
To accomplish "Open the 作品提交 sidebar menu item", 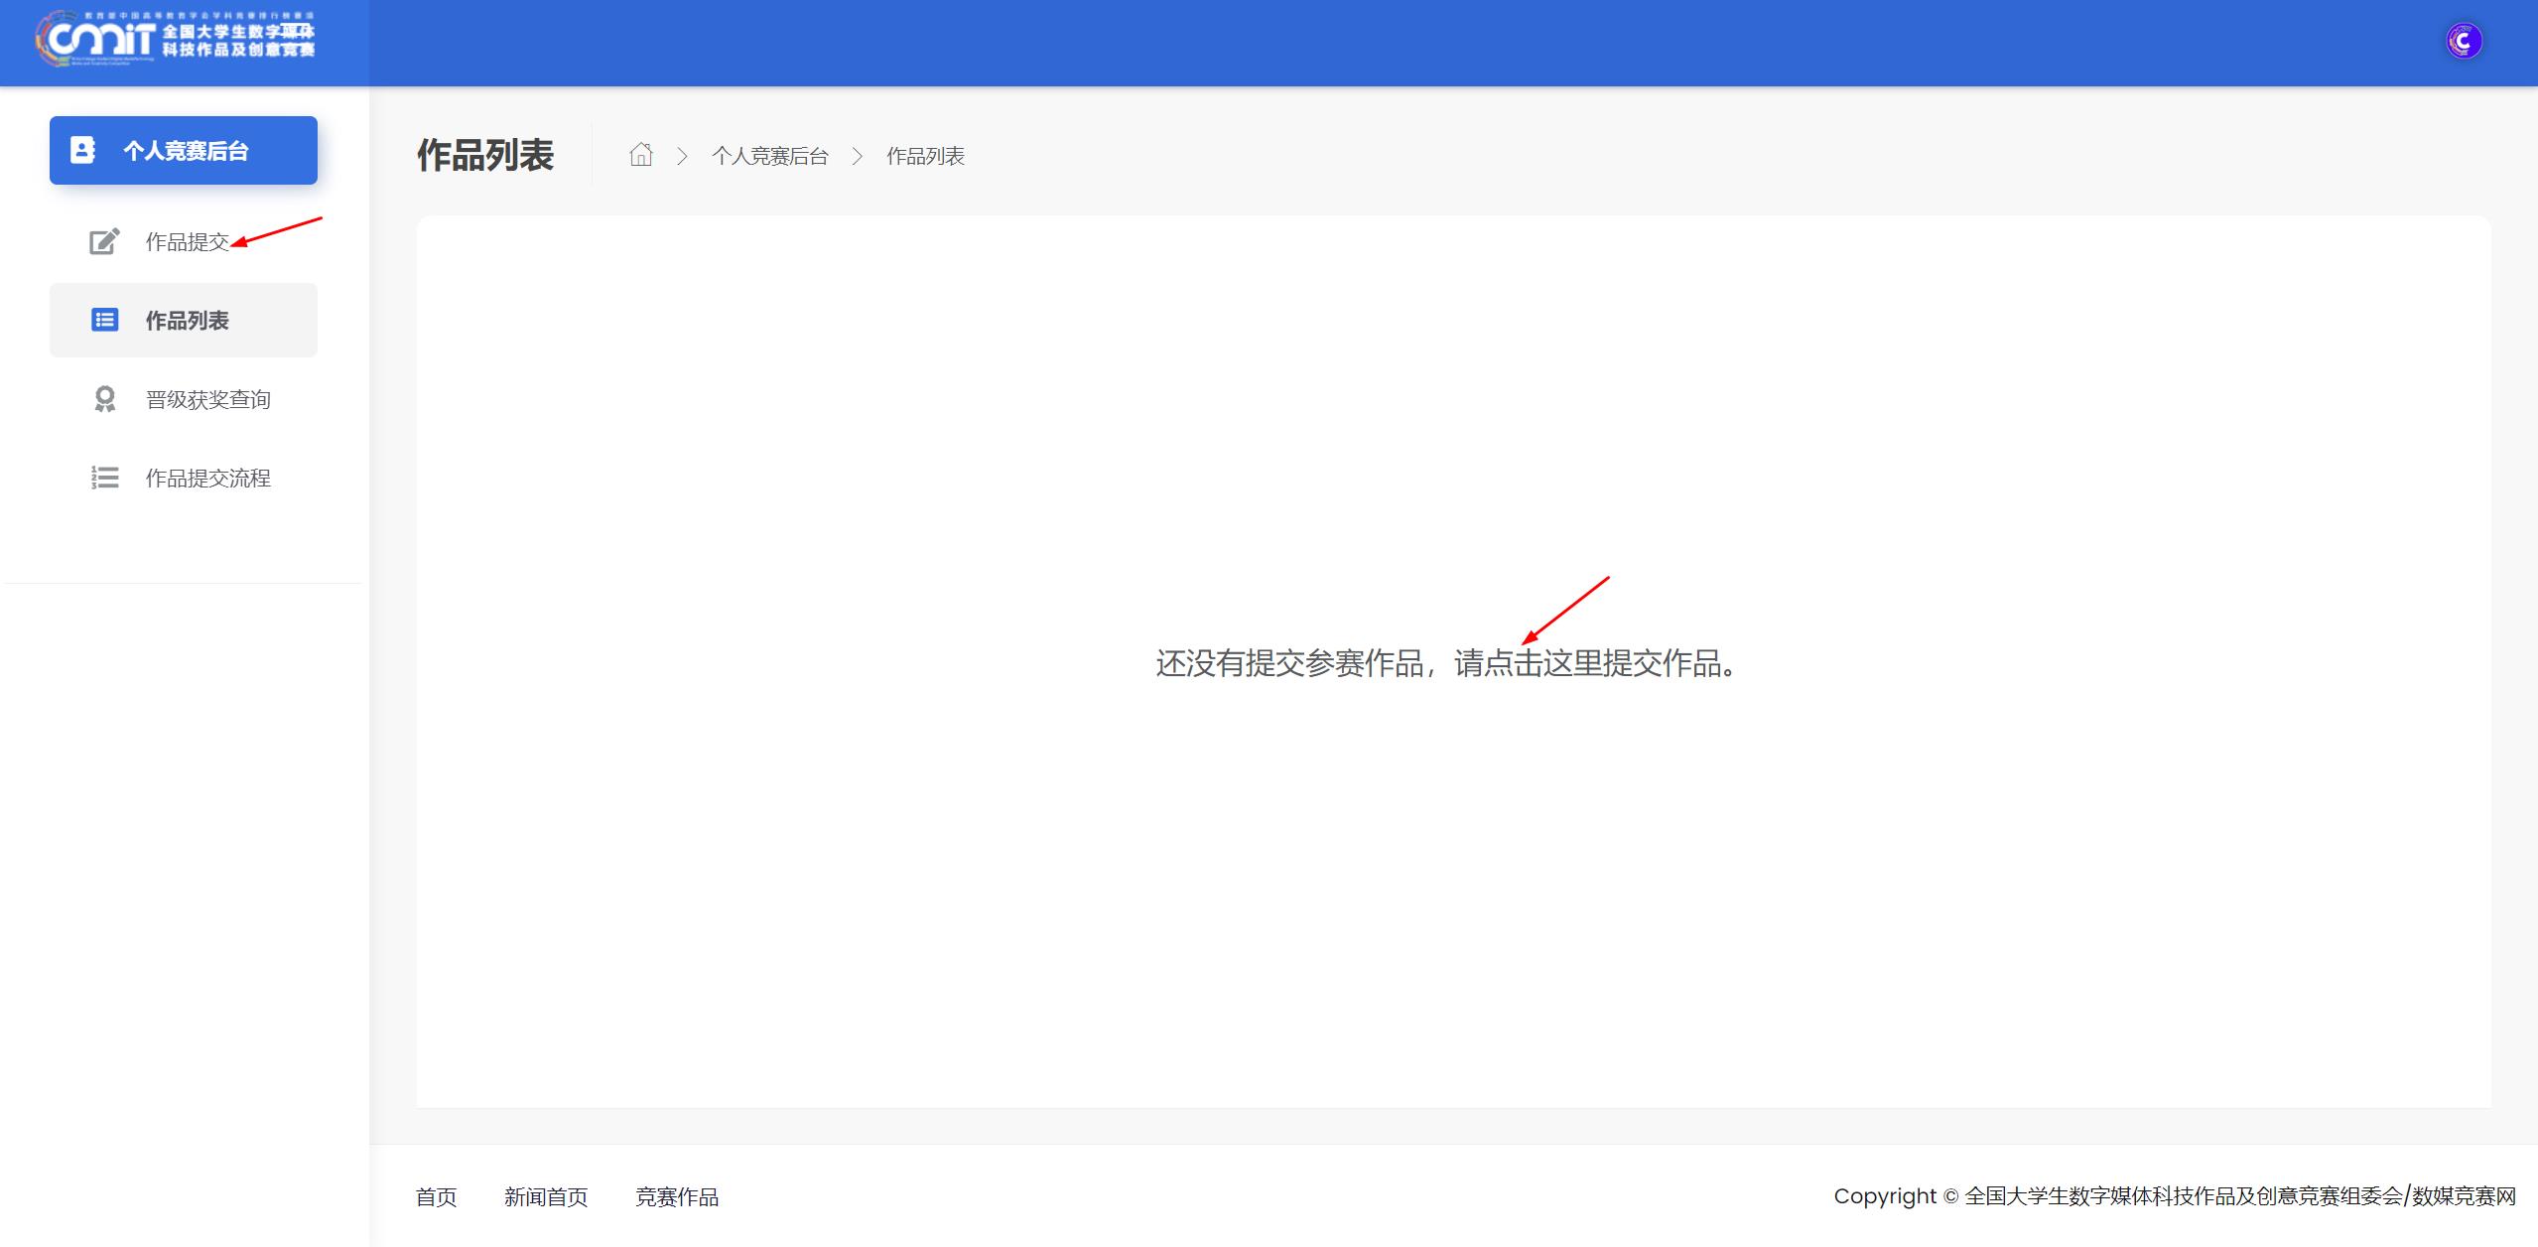I will 187,242.
